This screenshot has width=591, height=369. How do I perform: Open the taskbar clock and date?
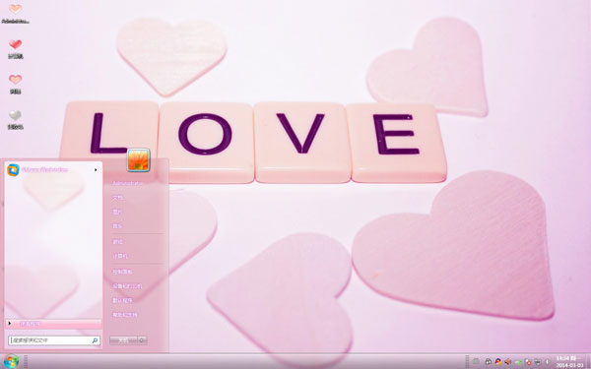(569, 361)
